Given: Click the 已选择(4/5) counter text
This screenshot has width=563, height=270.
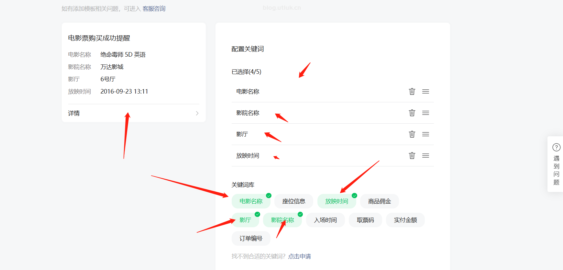Looking at the screenshot, I should [247, 72].
